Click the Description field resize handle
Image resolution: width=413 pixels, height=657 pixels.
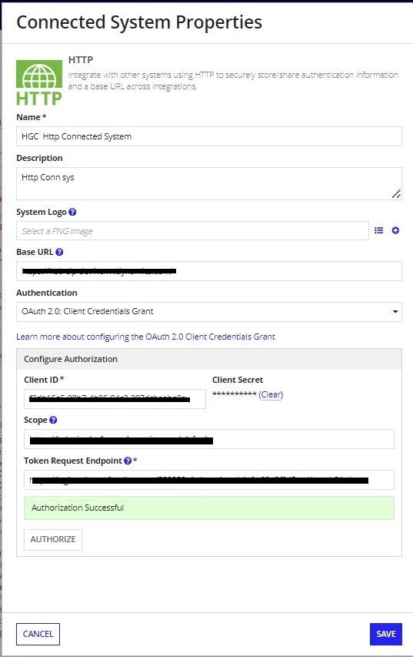[396, 194]
